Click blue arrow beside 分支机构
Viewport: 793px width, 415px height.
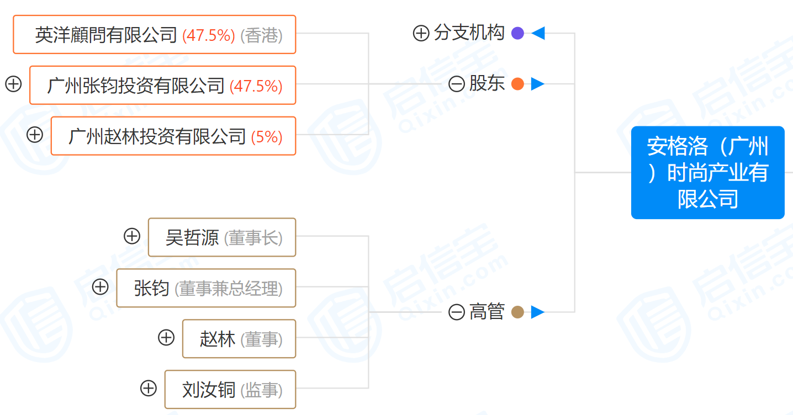click(538, 34)
